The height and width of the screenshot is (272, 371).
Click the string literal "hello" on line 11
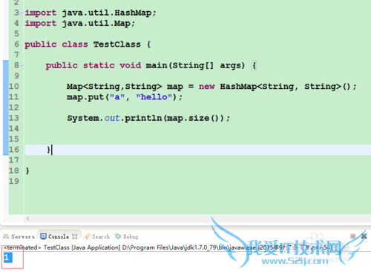point(154,97)
